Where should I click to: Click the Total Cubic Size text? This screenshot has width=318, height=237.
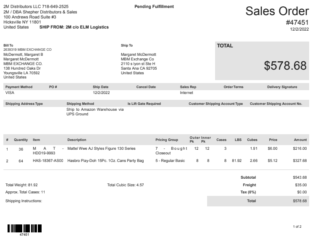pos(126,185)
